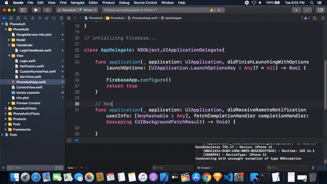Open the Editor menu
The image size is (327, 184).
tap(93, 3)
